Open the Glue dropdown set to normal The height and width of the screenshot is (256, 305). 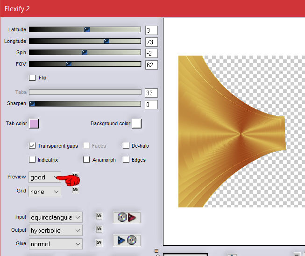click(56, 244)
